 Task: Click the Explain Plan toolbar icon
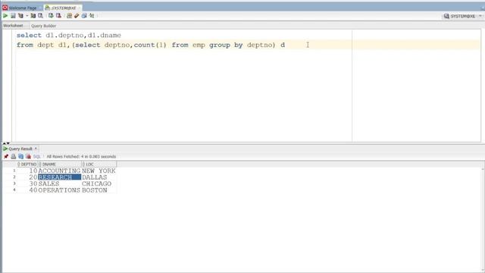point(20,16)
